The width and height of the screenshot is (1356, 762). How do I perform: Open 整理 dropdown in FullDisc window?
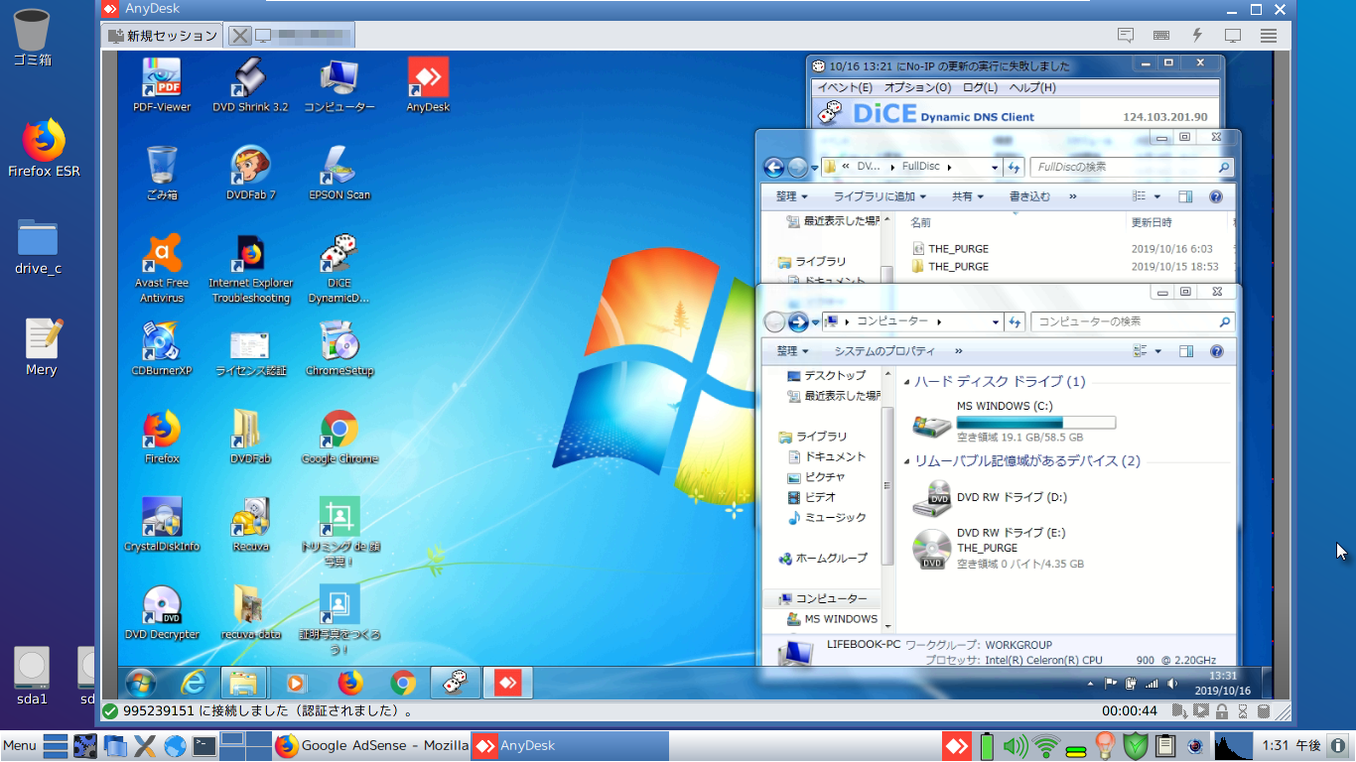tap(792, 196)
